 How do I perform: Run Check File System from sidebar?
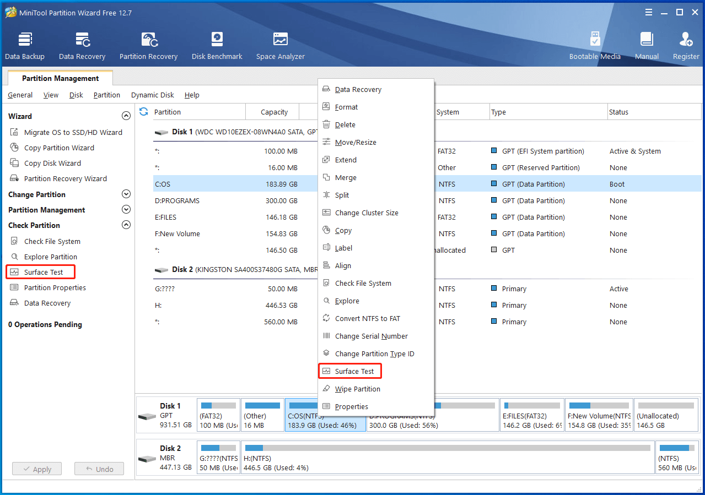click(x=45, y=242)
